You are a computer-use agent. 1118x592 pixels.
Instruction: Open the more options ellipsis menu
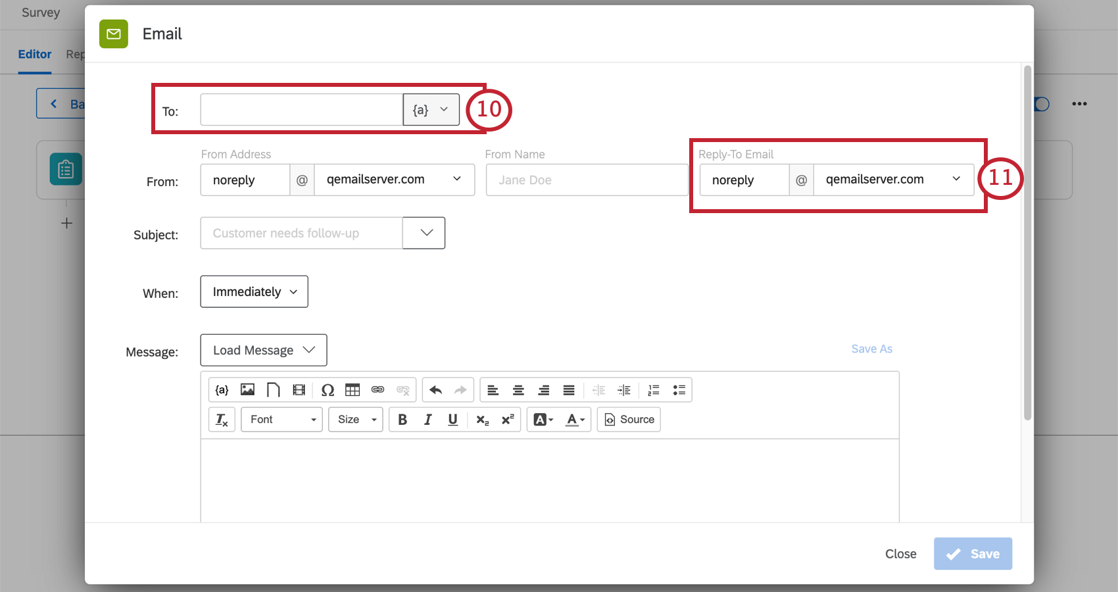1079,103
